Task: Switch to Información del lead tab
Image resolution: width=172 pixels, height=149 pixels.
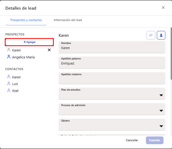Action: pyautogui.click(x=68, y=20)
